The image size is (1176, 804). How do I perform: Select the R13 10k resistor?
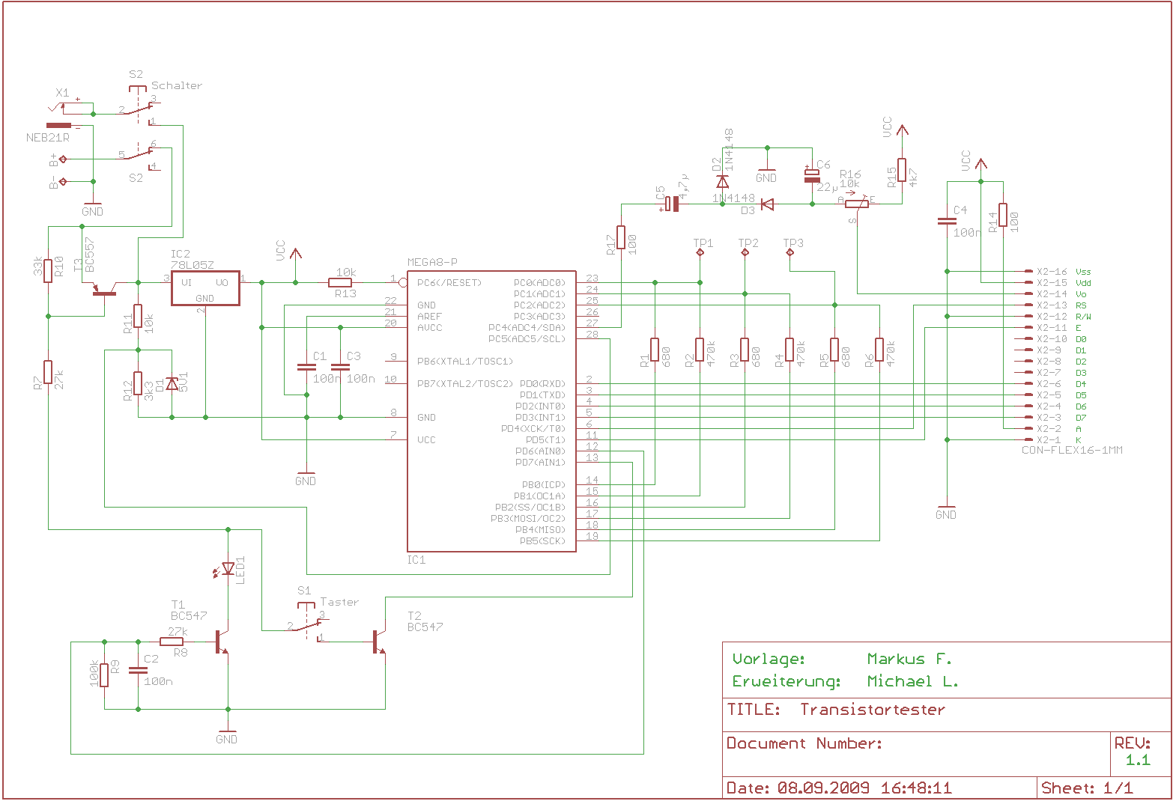click(340, 282)
